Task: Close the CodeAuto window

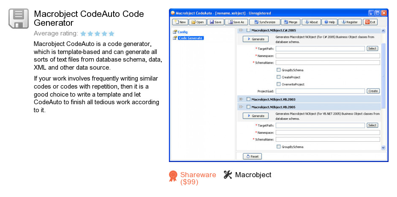Action: pos(384,13)
